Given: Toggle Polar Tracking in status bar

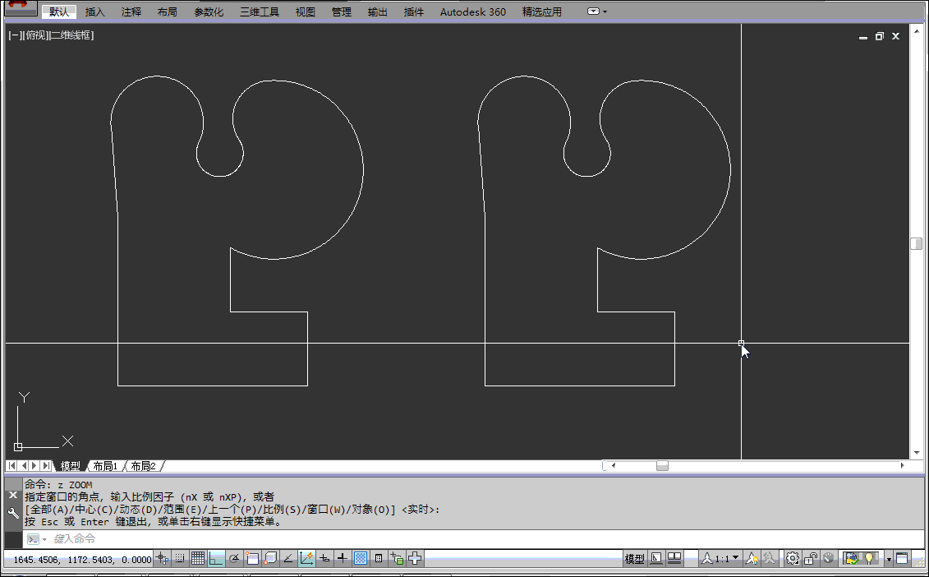Looking at the screenshot, I should (235, 558).
